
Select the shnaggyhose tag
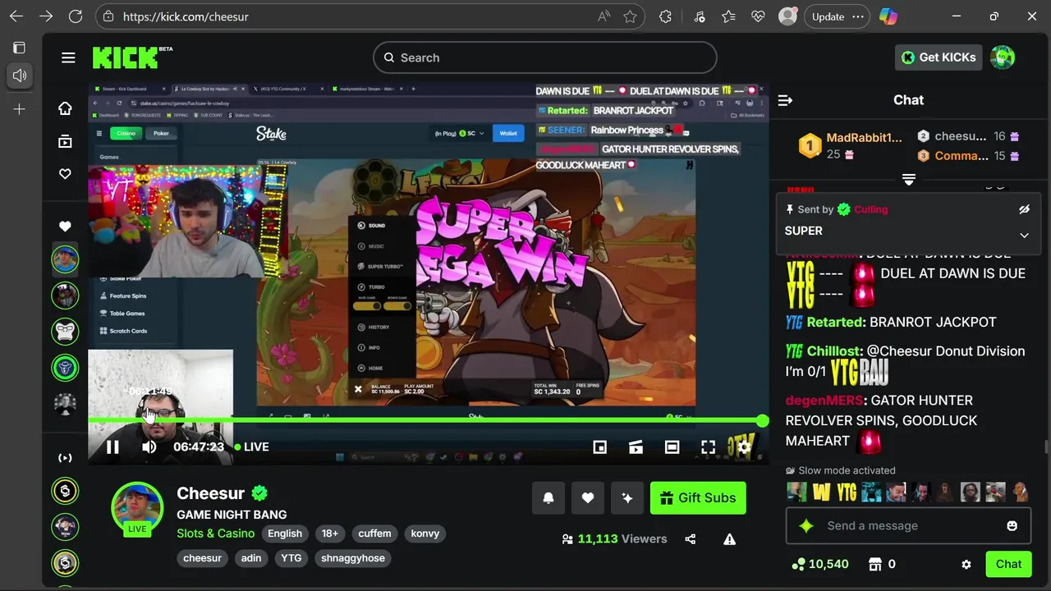[x=353, y=558]
